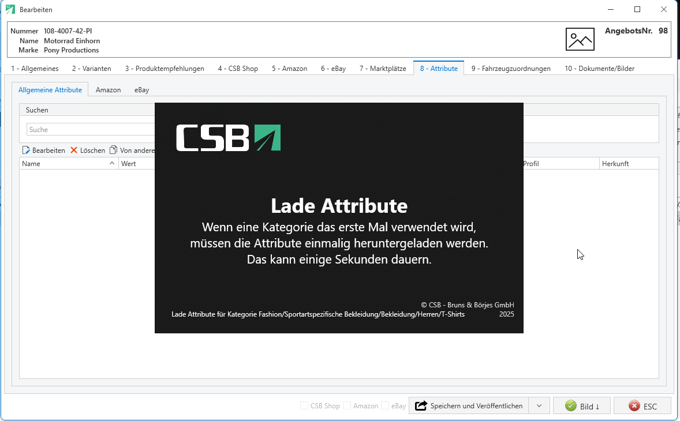The height and width of the screenshot is (421, 680).
Task: Open the 1 - Allgemeines tab
Action: pos(35,69)
